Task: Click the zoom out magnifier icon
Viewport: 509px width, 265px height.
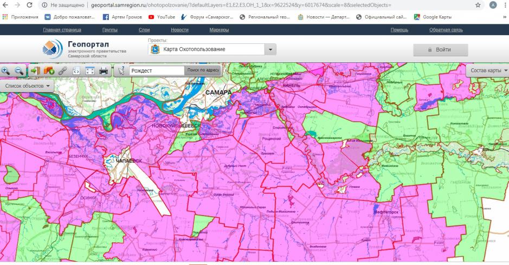Action: point(19,70)
